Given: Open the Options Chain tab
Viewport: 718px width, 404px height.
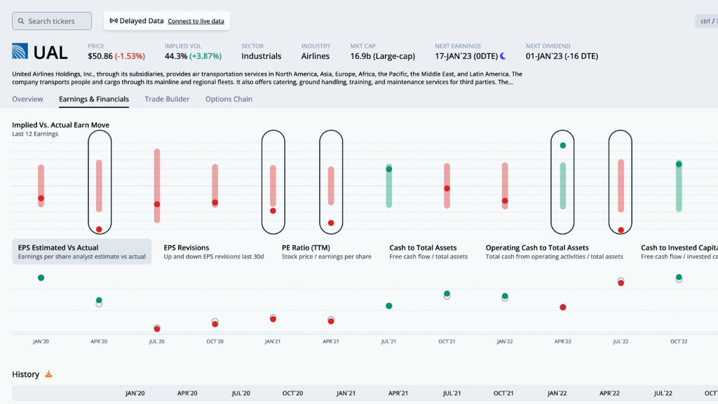Looking at the screenshot, I should coord(229,99).
